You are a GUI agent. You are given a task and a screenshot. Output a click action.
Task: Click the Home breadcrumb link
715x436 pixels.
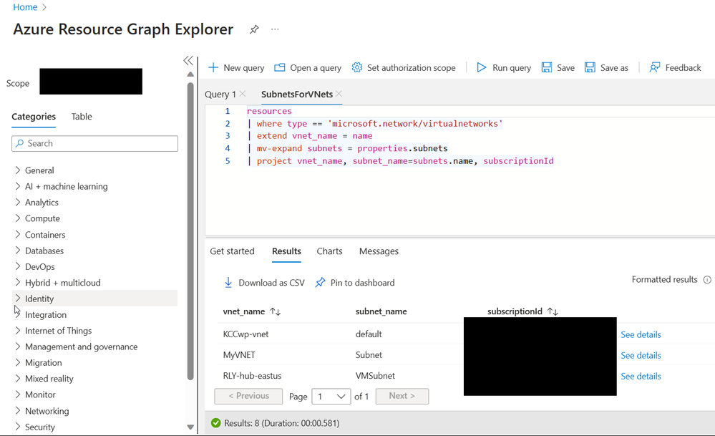(x=25, y=7)
